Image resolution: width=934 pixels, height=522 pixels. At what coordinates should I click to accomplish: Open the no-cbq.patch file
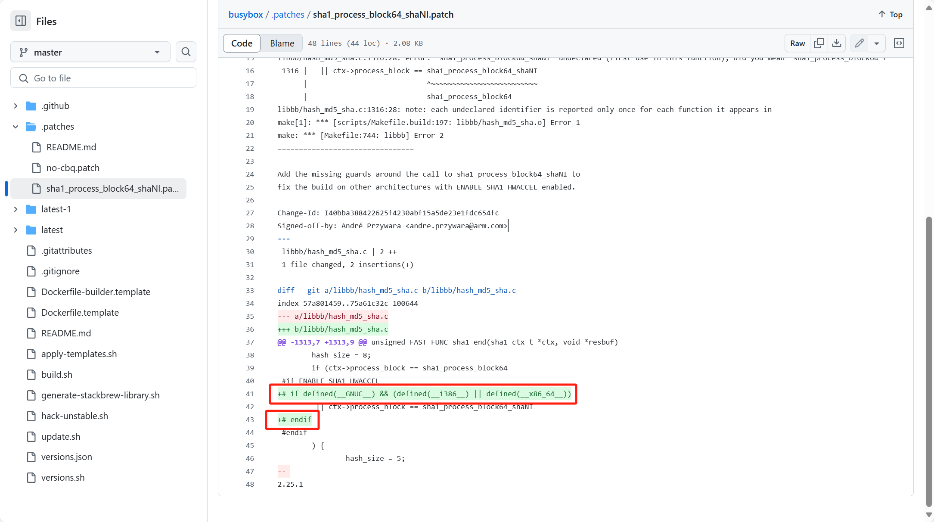pyautogui.click(x=73, y=168)
